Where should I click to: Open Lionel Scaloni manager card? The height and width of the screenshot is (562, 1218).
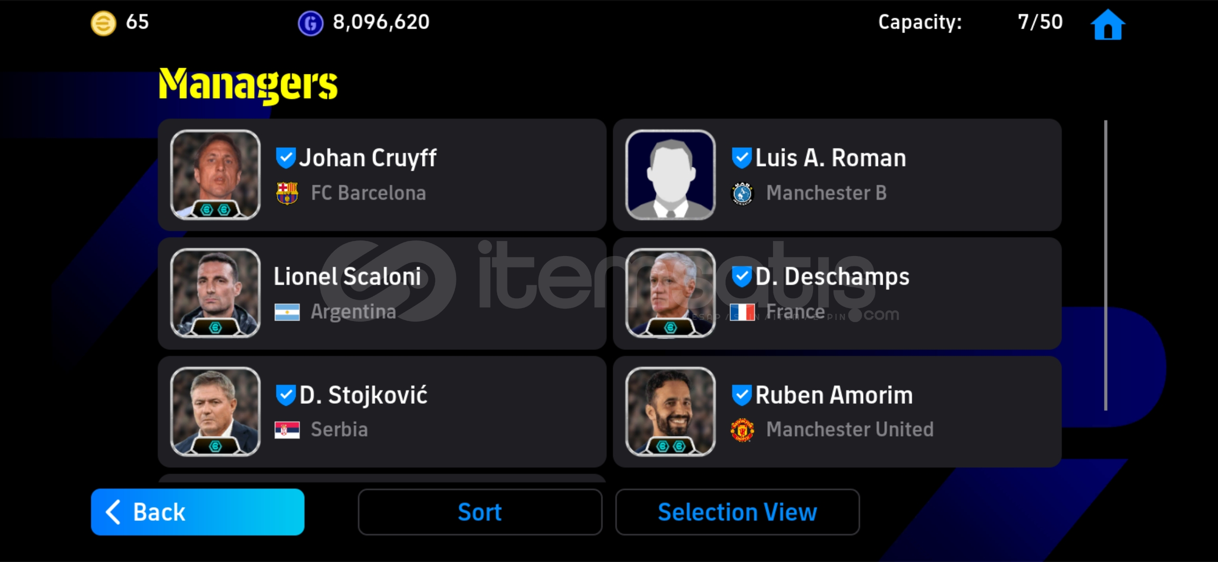pyautogui.click(x=382, y=293)
